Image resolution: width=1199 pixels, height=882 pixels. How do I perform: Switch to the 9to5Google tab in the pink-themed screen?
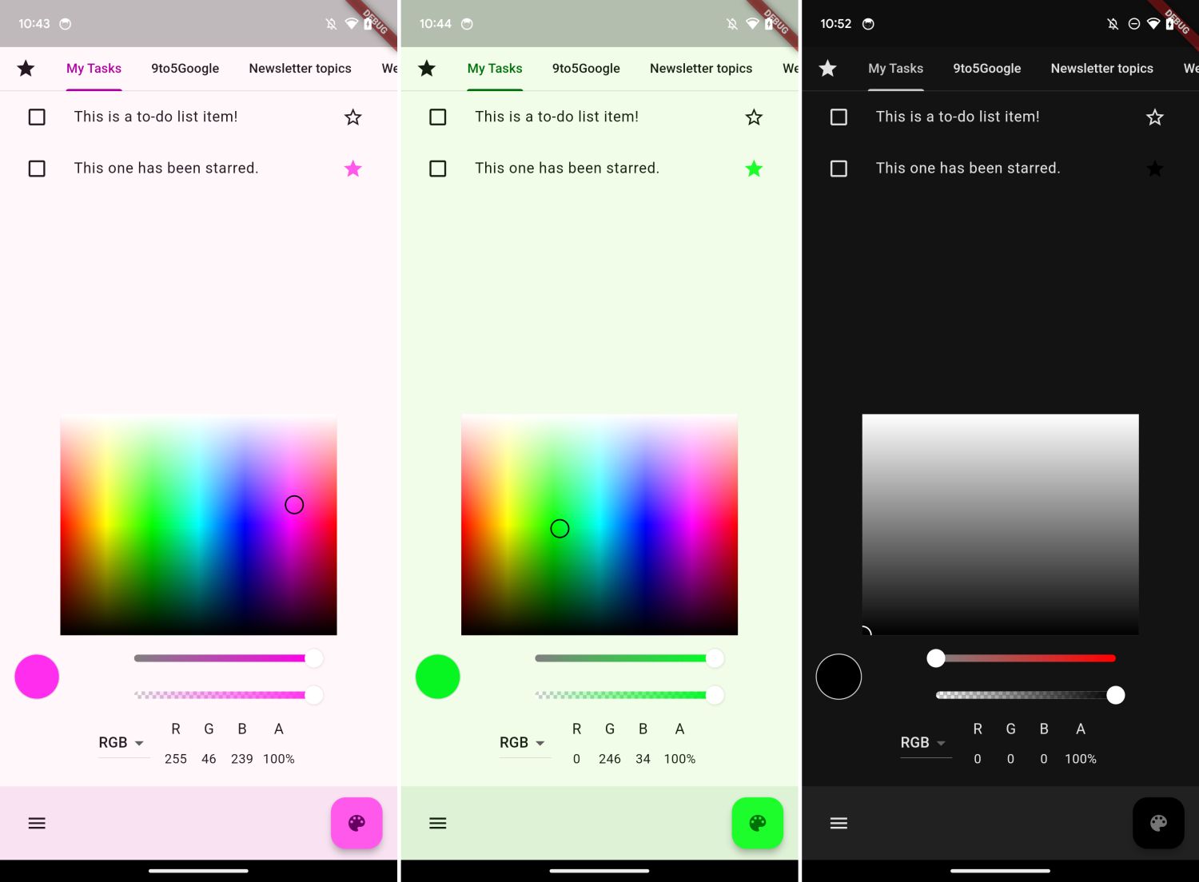[x=185, y=69]
